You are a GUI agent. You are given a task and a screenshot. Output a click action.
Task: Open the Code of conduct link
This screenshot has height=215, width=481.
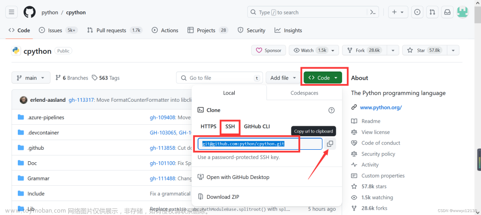point(380,143)
